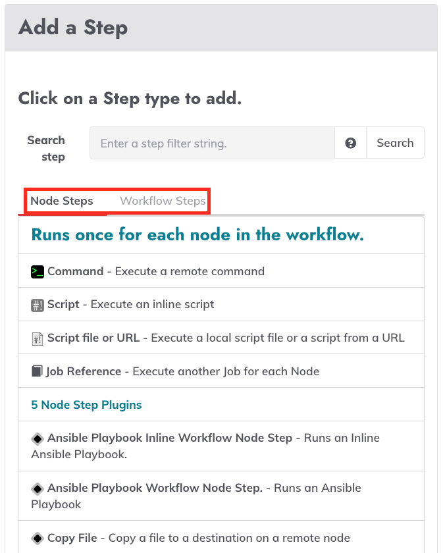Add a Job Reference step
443x553 pixels.
point(221,371)
